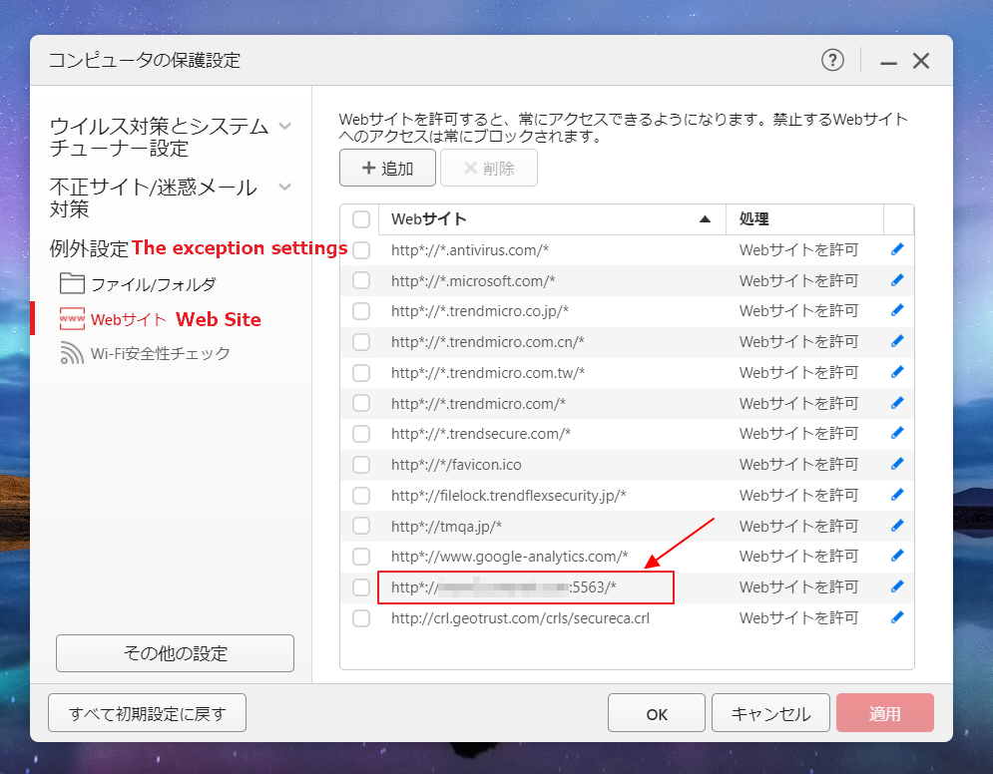This screenshot has height=774, width=993.
Task: Check the box next to the highlighted :5563 entry
Action: [360, 586]
